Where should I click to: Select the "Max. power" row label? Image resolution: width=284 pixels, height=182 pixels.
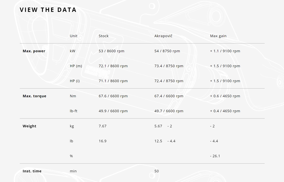click(x=34, y=51)
